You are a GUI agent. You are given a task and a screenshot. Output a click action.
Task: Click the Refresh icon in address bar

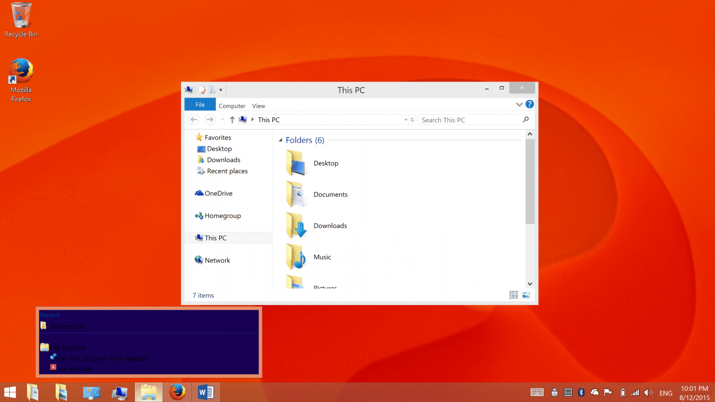point(412,120)
